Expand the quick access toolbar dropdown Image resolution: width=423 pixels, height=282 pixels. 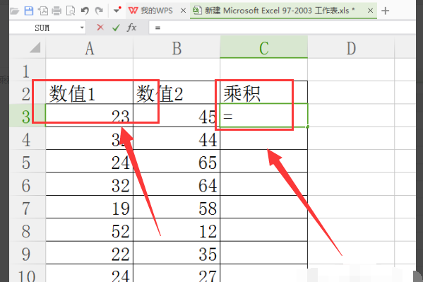pos(117,10)
